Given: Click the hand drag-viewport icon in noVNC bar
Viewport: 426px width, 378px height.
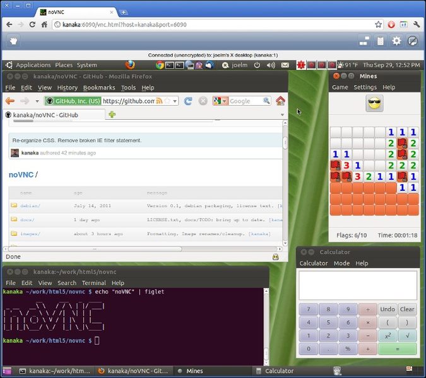Looking at the screenshot, I should tap(14, 41).
